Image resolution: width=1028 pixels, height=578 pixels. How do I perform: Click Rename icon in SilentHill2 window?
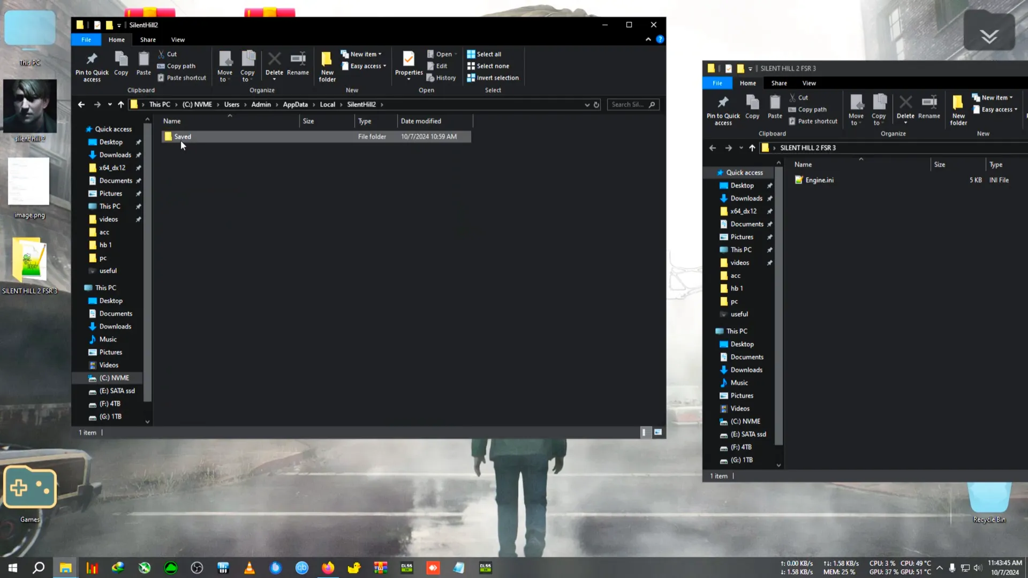[298, 64]
